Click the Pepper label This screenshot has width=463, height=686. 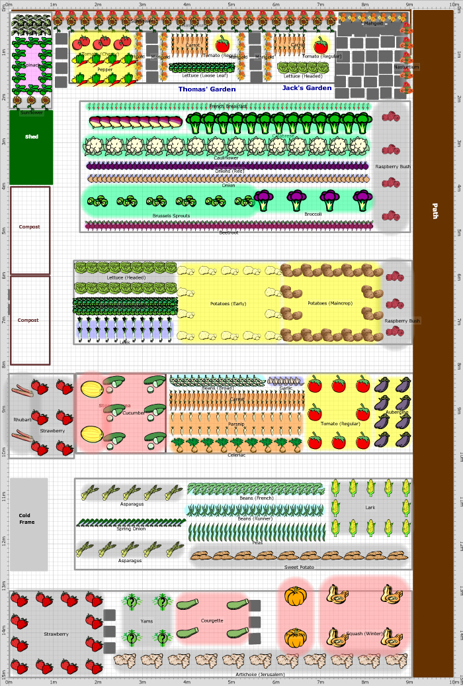[105, 70]
